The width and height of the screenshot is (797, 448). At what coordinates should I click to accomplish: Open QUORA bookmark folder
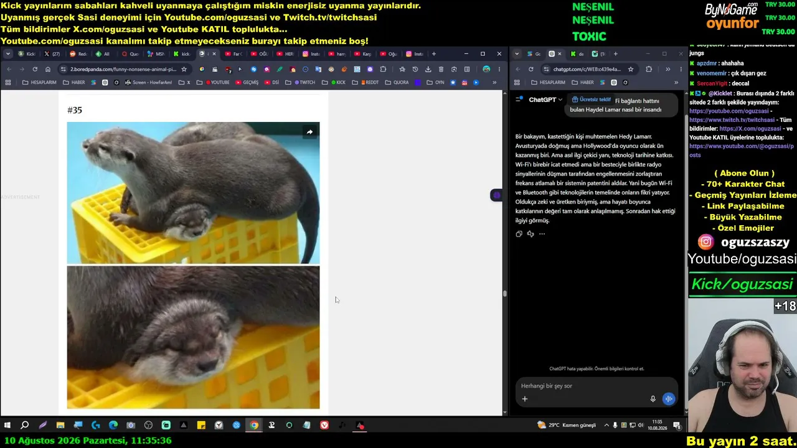click(x=397, y=82)
